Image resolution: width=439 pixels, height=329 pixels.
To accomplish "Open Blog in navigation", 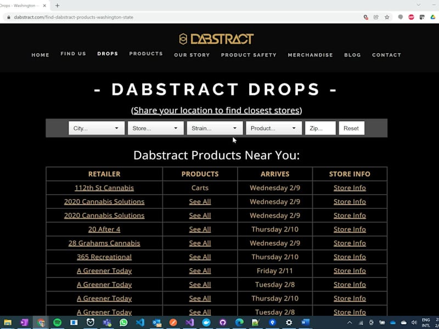I will 352,55.
